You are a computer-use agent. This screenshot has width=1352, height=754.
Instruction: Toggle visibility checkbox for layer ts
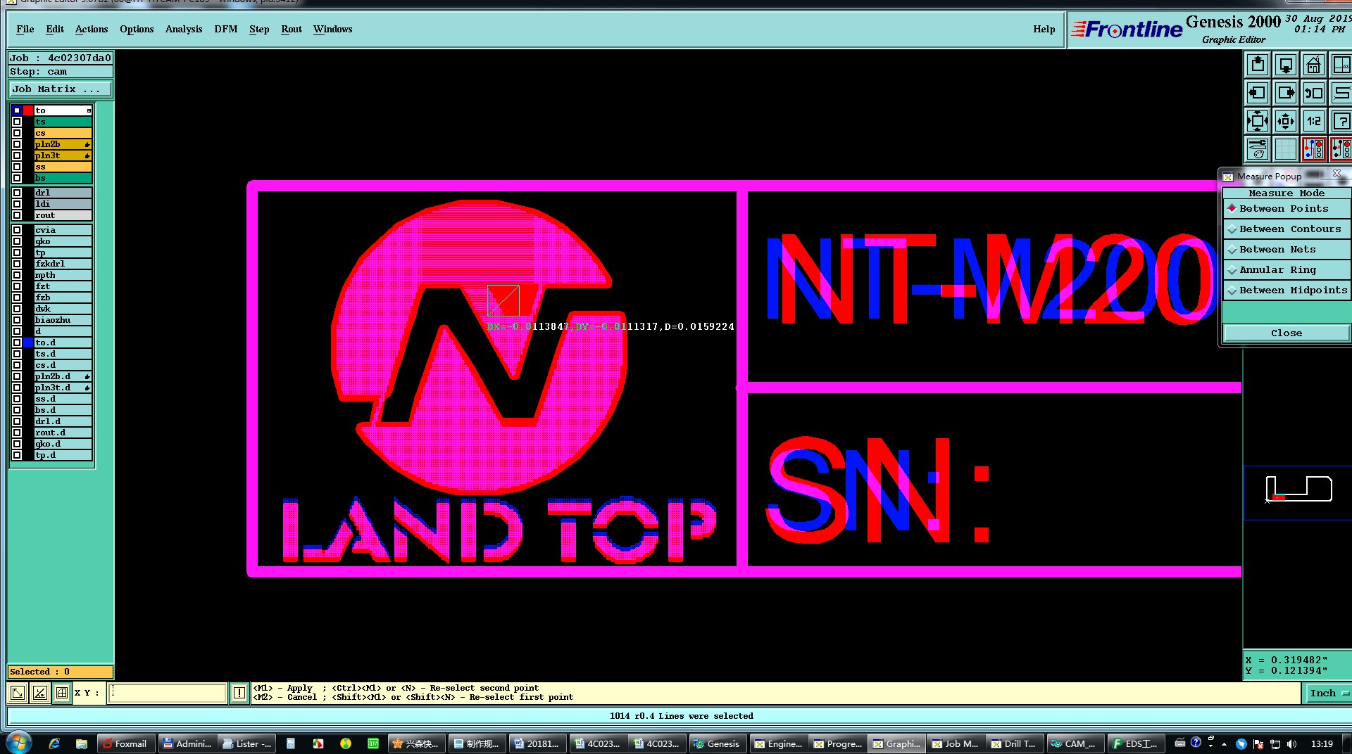pos(17,122)
